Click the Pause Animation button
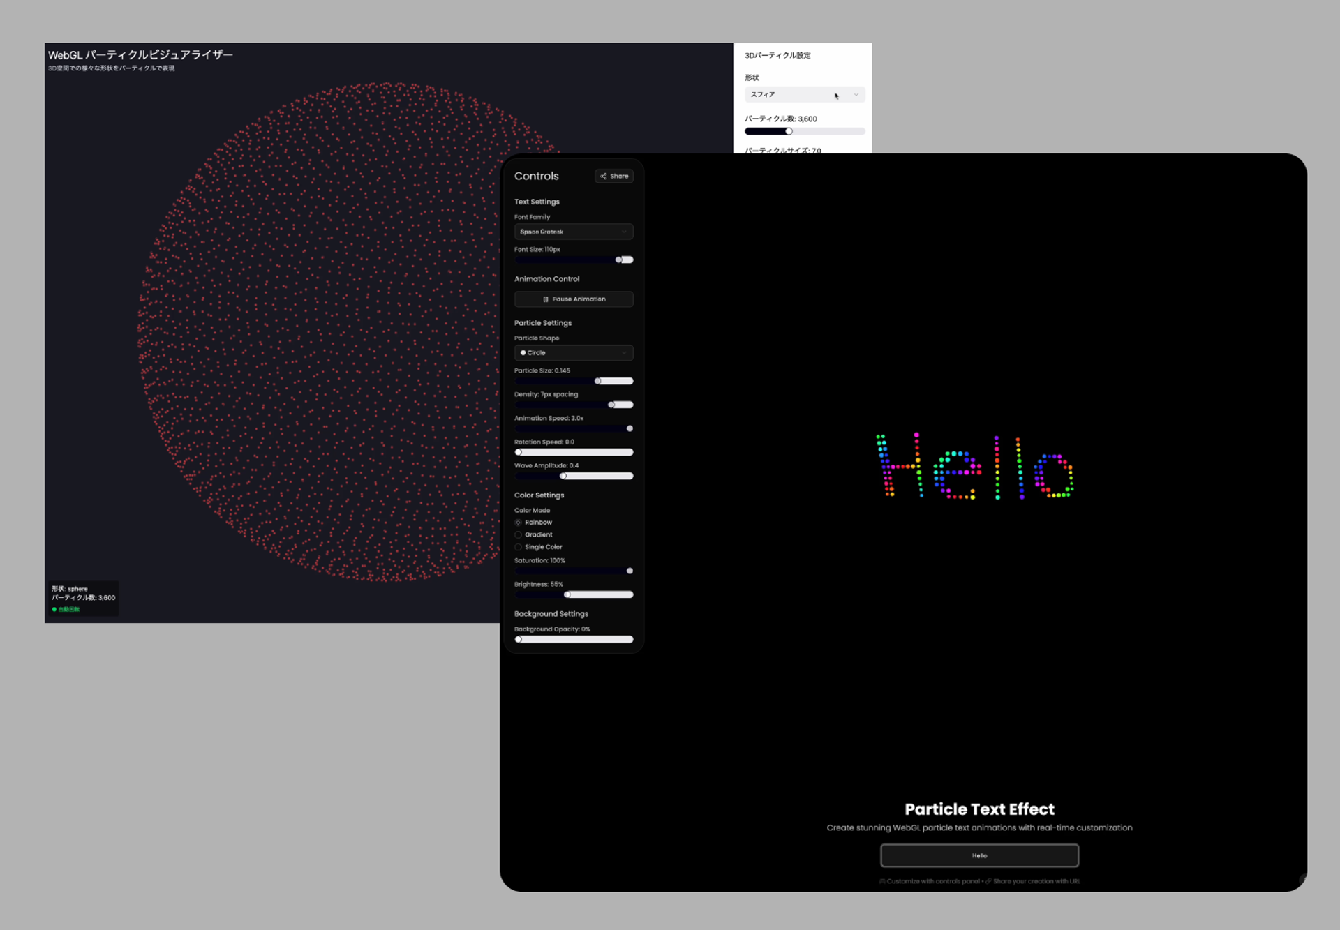Viewport: 1340px width, 930px height. [573, 299]
